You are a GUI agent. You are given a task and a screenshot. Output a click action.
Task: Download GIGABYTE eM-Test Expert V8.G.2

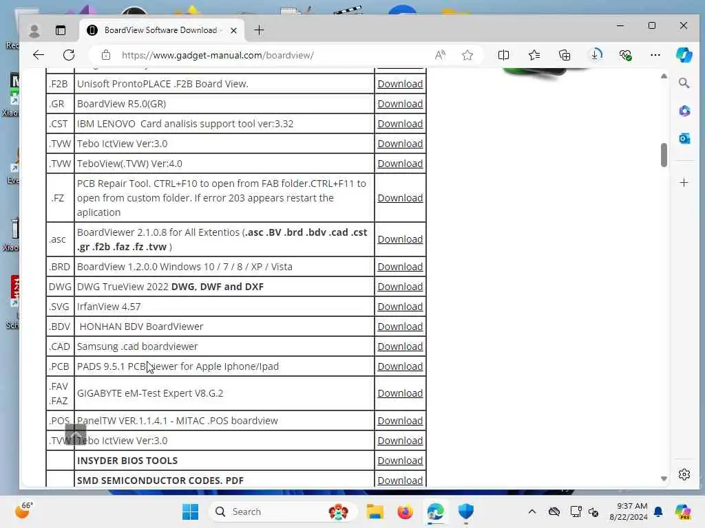point(400,393)
